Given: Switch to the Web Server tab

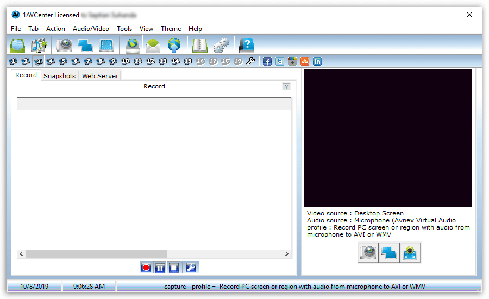Looking at the screenshot, I should pos(100,76).
